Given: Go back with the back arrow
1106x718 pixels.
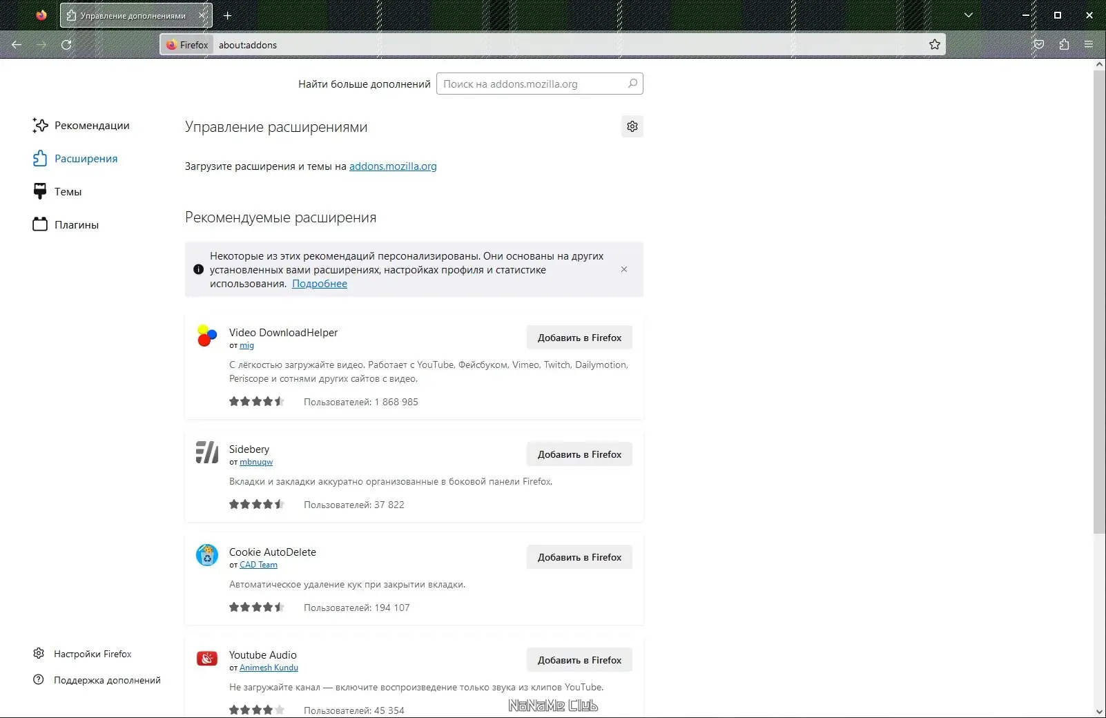Looking at the screenshot, I should [17, 45].
